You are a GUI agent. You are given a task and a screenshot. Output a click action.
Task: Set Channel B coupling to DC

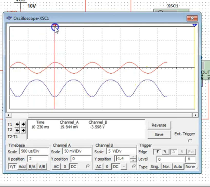click(x=116, y=167)
